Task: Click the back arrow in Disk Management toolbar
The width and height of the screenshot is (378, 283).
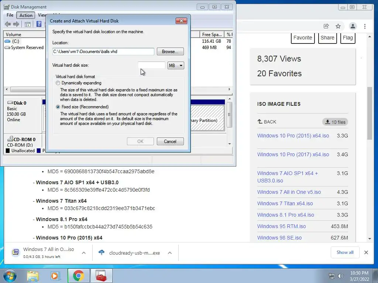Action: [8, 24]
